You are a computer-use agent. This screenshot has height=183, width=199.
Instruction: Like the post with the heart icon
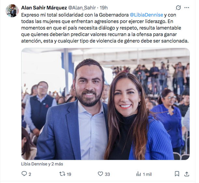pos(100,174)
